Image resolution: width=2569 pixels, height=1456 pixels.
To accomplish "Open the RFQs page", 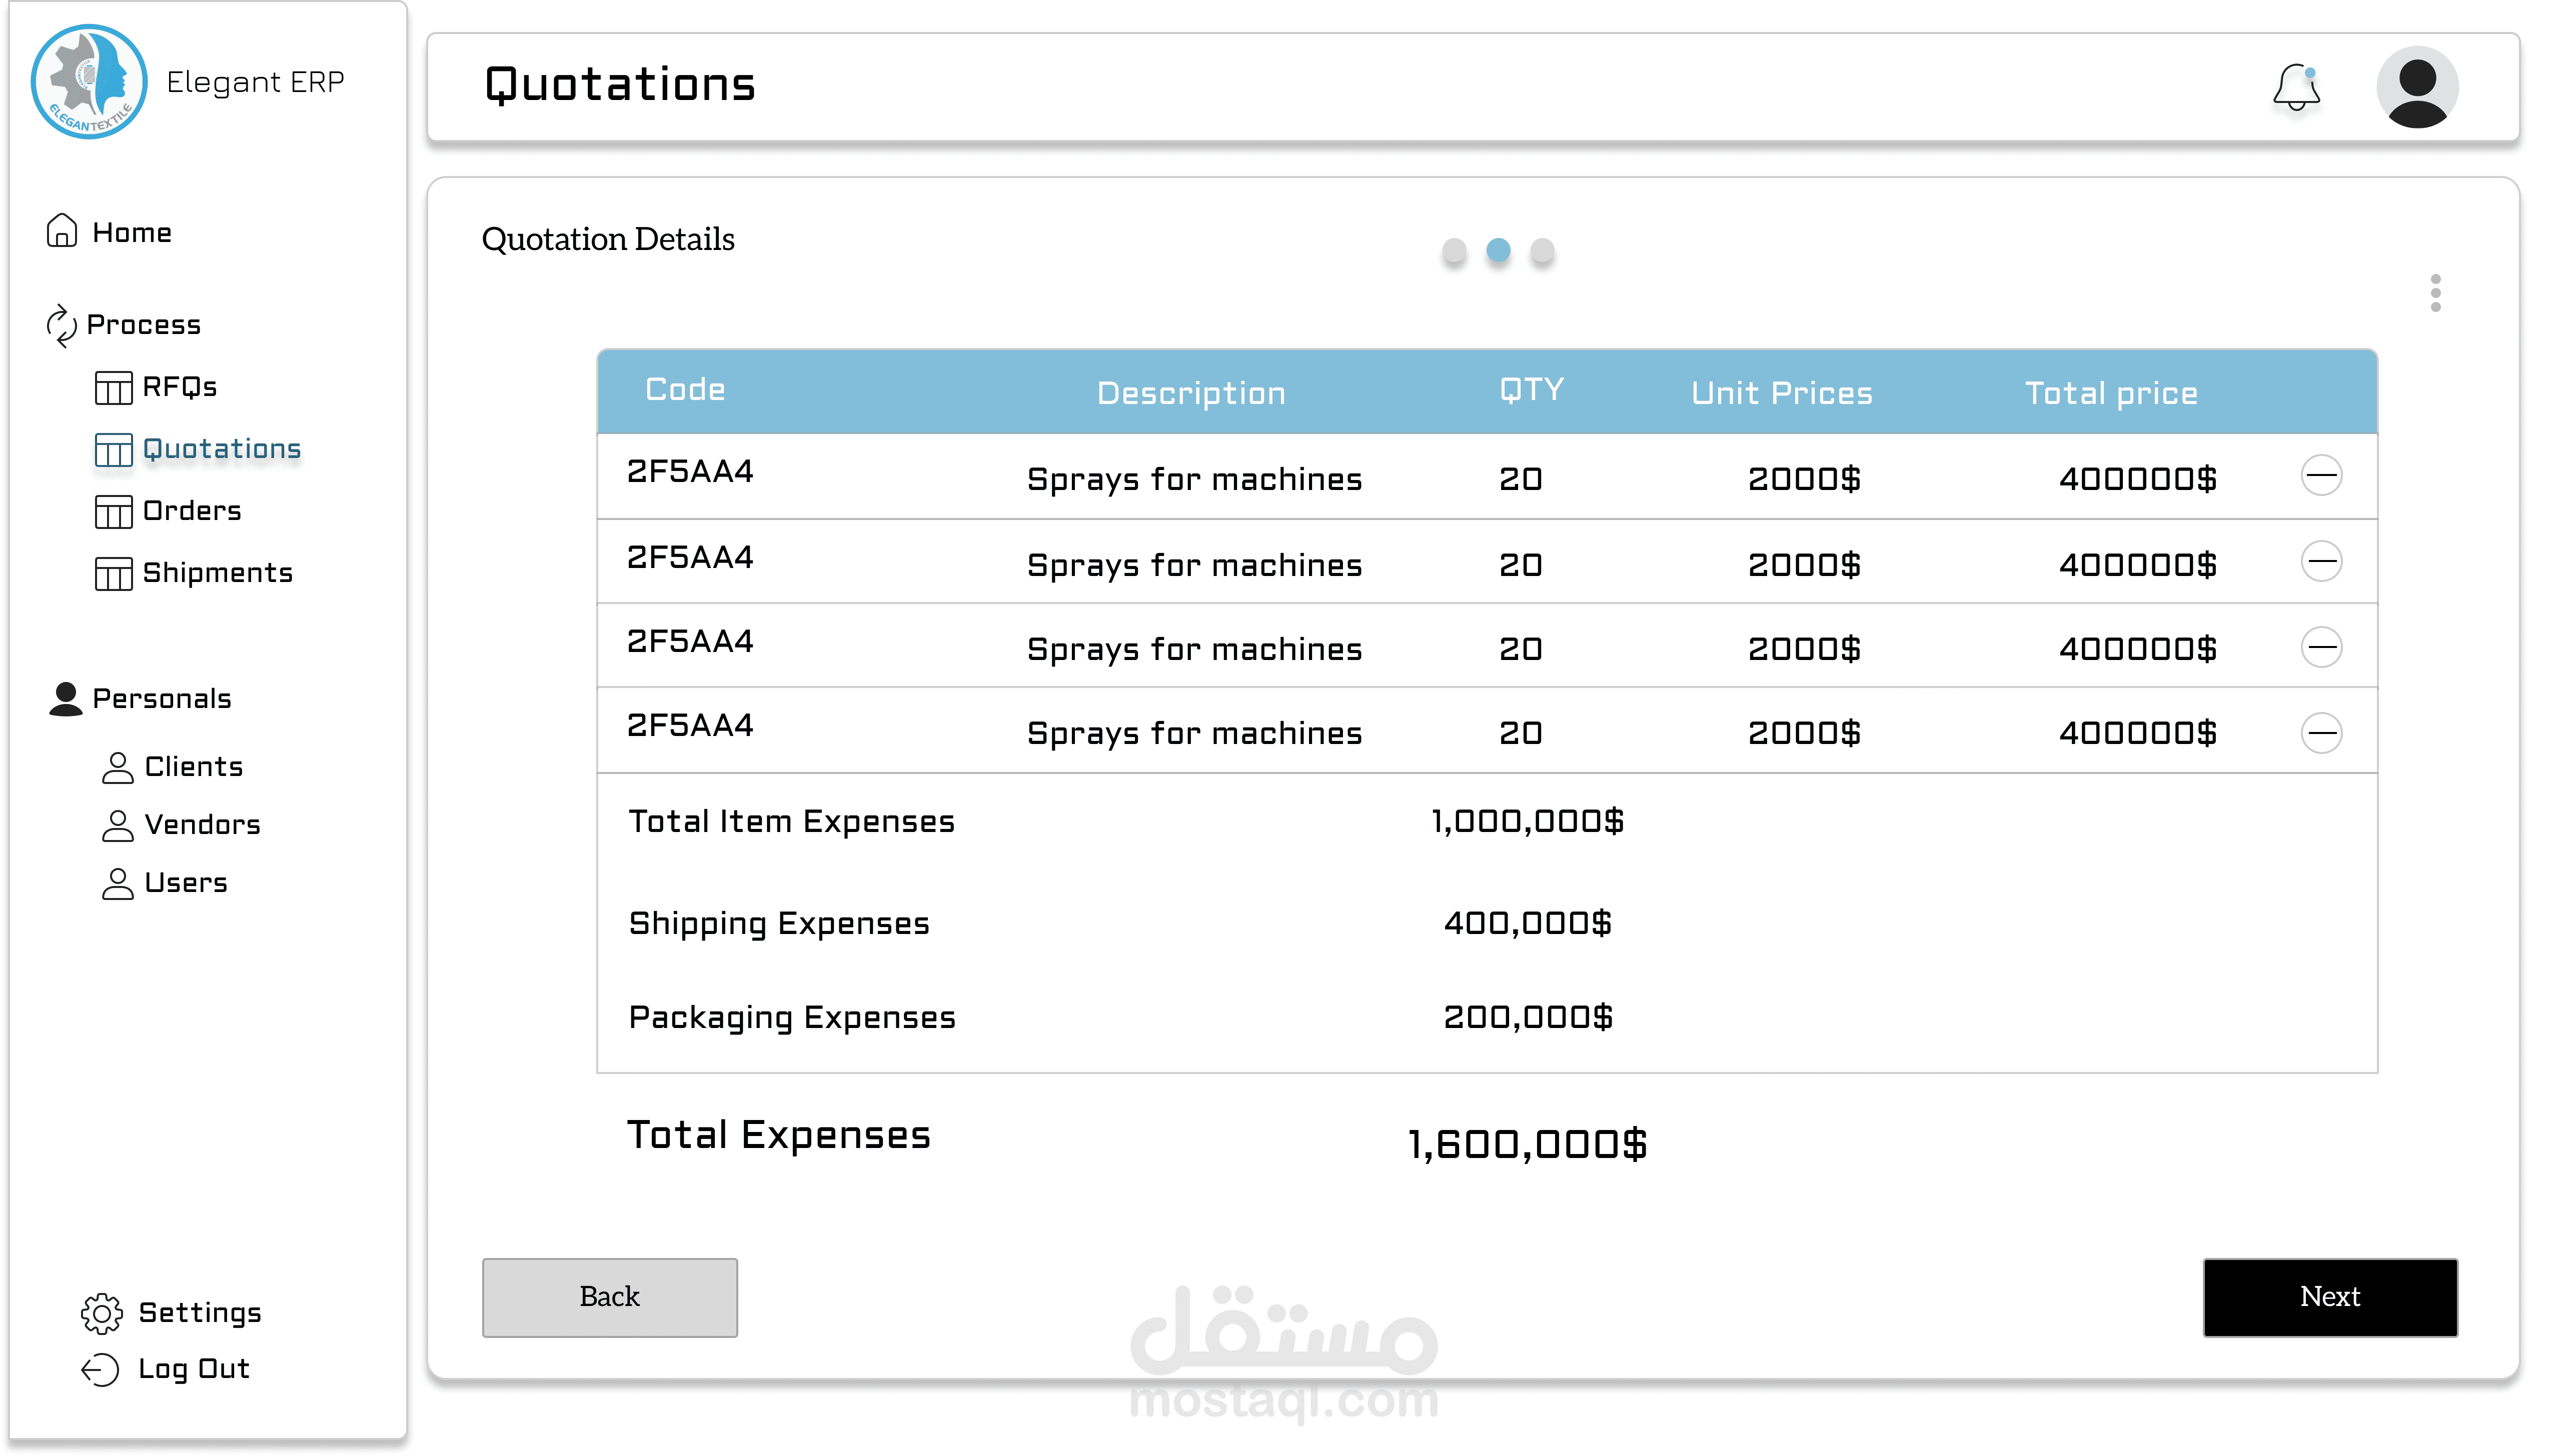I will (178, 387).
